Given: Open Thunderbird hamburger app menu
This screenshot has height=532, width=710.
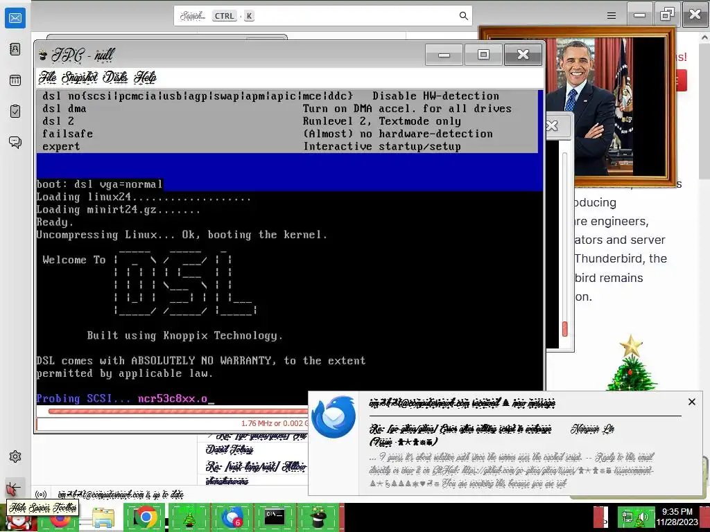Looking at the screenshot, I should pos(612,16).
